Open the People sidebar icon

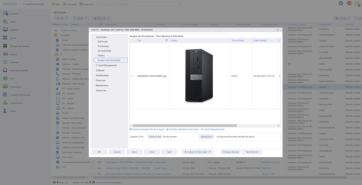[x=5, y=54]
